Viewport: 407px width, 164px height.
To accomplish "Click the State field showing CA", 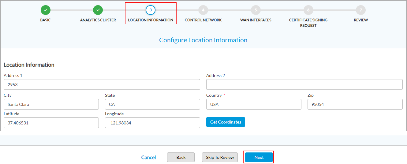I will click(x=152, y=104).
